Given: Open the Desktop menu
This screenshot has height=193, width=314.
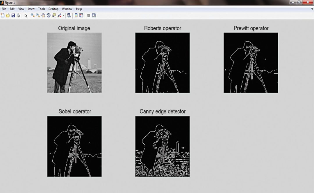Looking at the screenshot, I should pyautogui.click(x=53, y=9).
